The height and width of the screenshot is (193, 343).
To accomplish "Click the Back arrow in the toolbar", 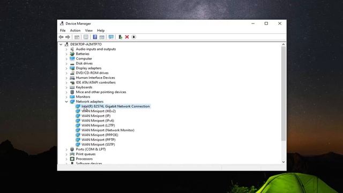I will 61,37.
